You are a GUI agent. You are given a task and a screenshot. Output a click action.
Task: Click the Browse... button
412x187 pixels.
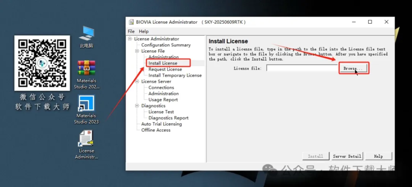tap(353, 69)
